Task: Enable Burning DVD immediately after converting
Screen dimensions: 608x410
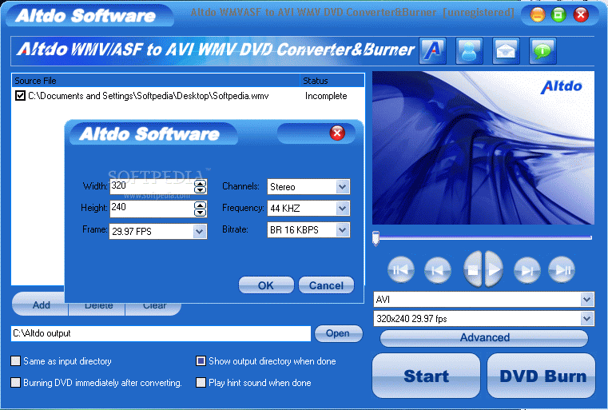Action: pyautogui.click(x=15, y=383)
